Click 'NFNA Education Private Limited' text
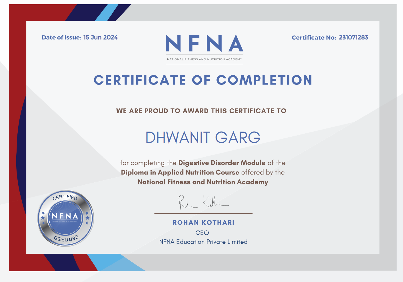The image size is (403, 282). [x=203, y=242]
